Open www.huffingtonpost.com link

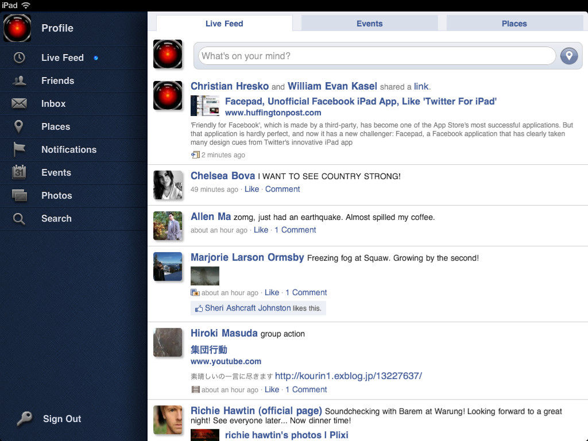(273, 113)
